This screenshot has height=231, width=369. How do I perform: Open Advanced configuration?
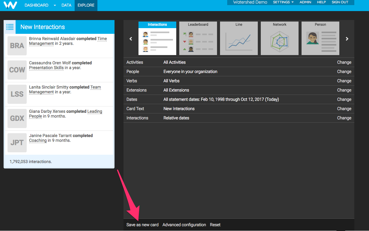click(x=184, y=225)
